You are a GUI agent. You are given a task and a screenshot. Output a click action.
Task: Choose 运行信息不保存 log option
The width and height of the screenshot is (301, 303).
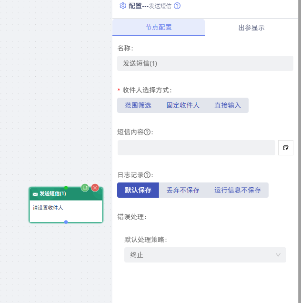238,190
